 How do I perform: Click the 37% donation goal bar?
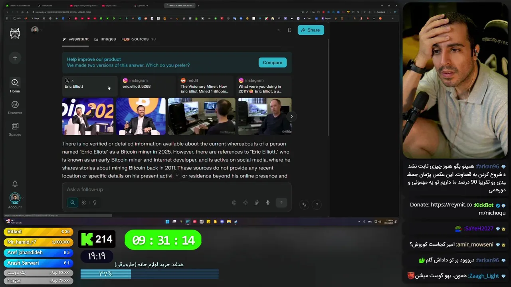click(149, 274)
